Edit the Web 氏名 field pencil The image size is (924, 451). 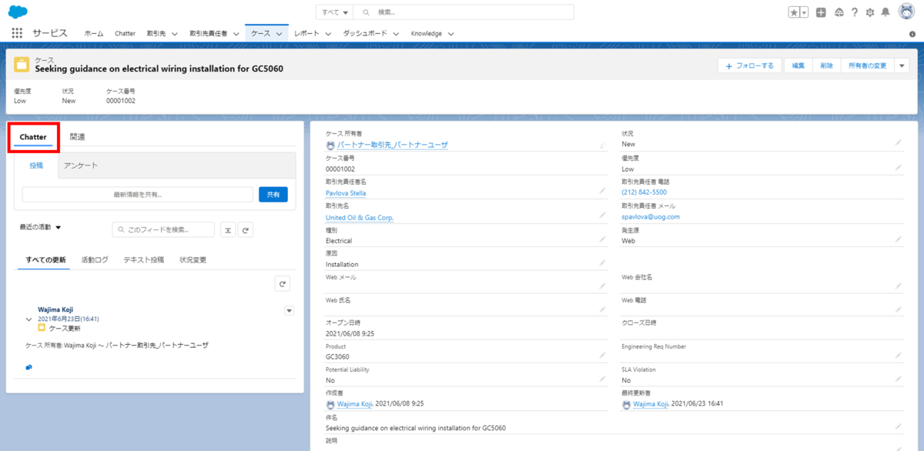[x=602, y=309]
